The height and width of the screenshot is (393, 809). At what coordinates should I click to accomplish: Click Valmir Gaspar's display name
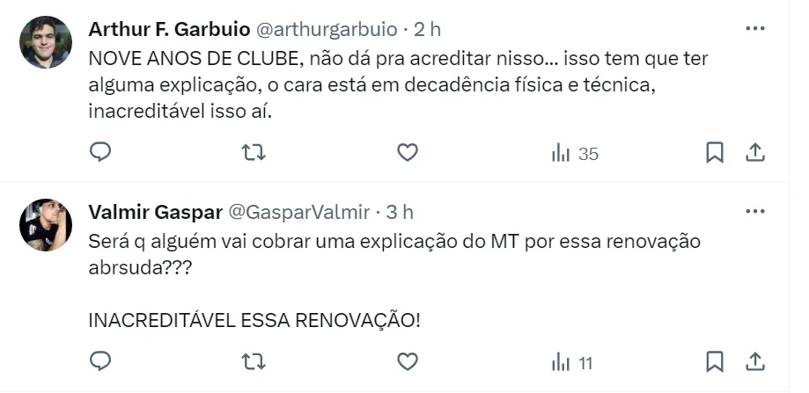(156, 212)
